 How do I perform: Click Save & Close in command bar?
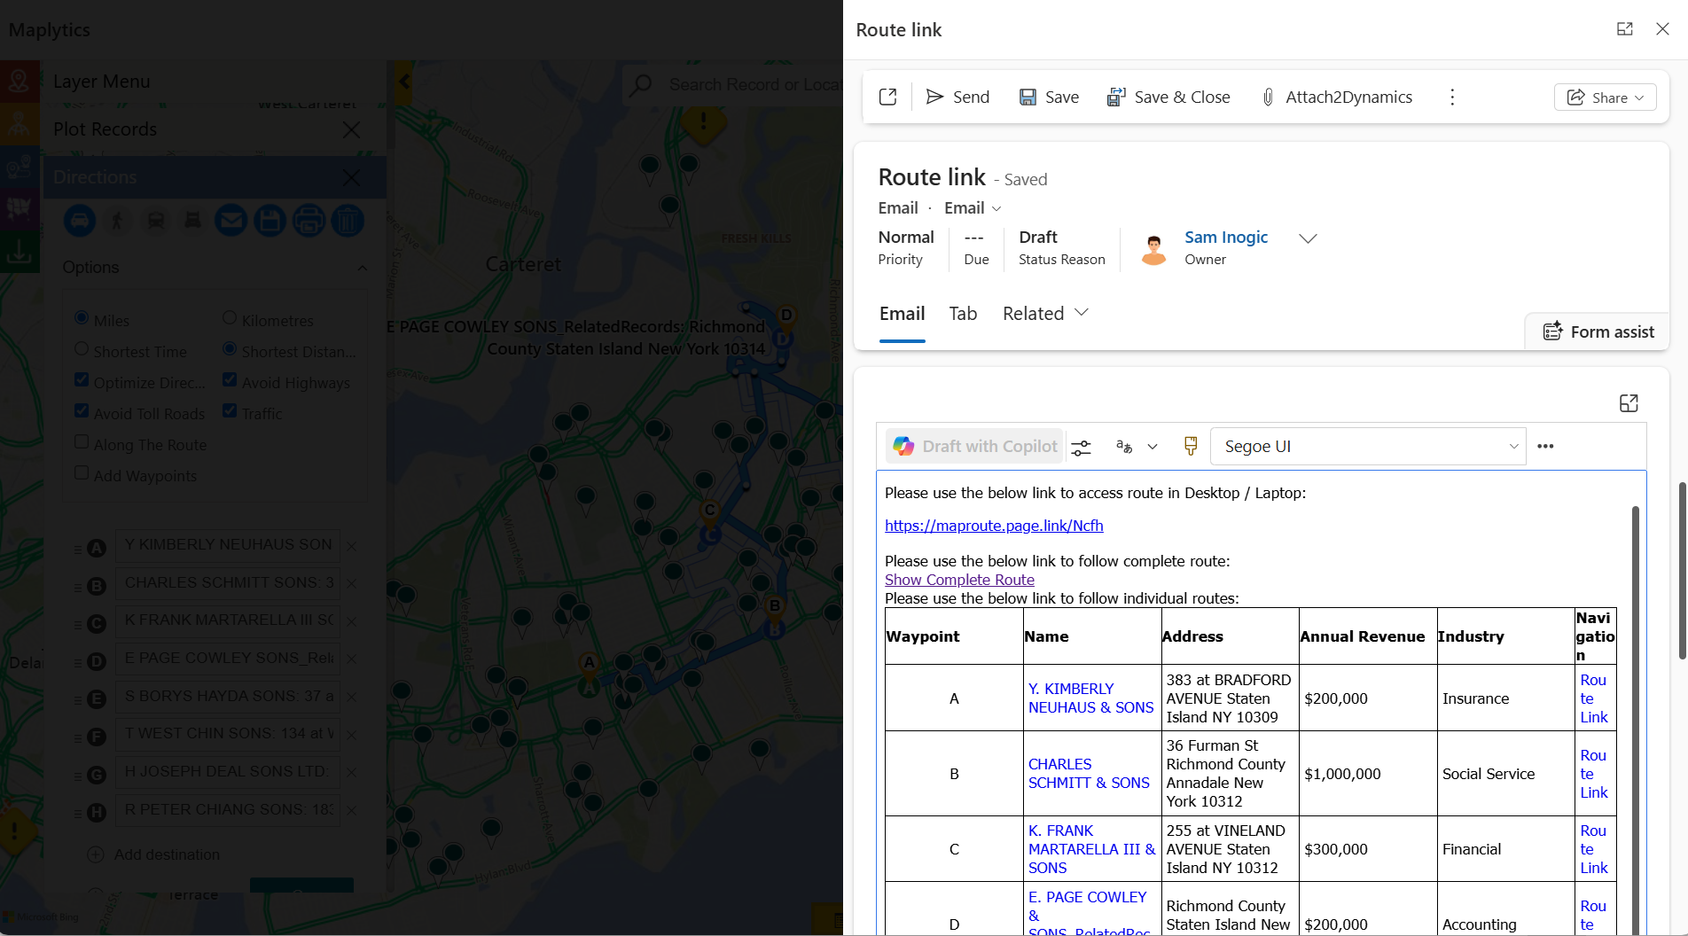click(x=1168, y=97)
